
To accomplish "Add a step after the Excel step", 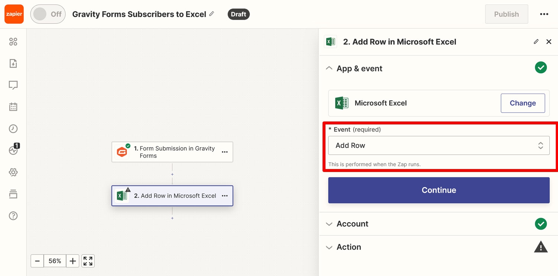I will click(x=172, y=218).
